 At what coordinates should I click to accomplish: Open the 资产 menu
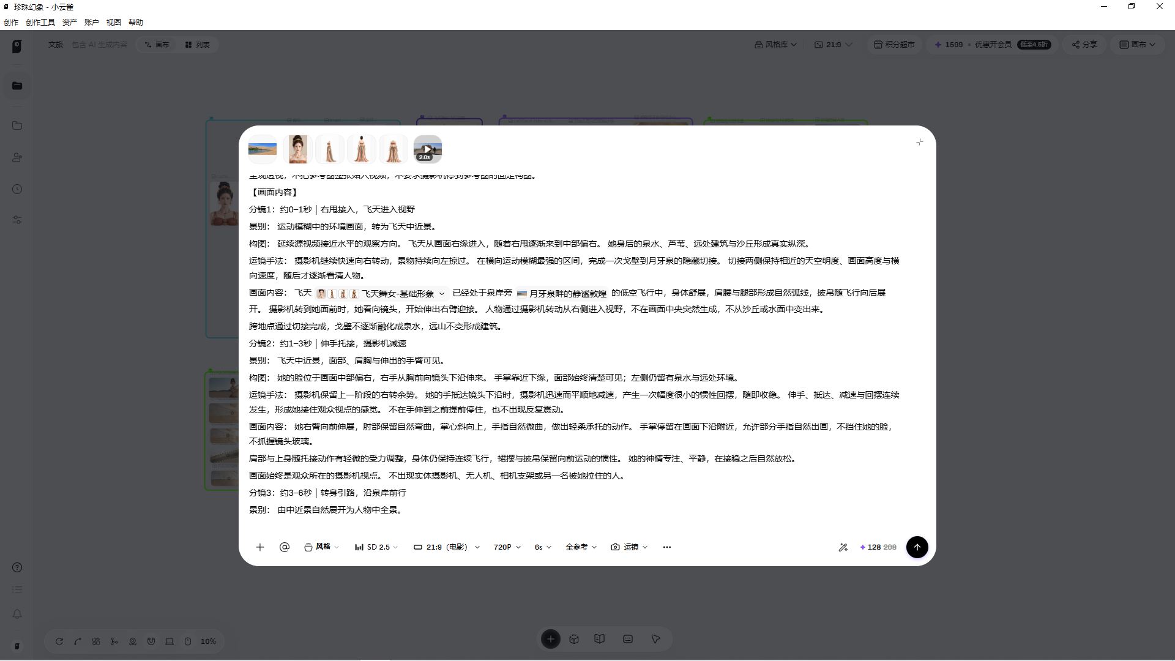click(70, 23)
